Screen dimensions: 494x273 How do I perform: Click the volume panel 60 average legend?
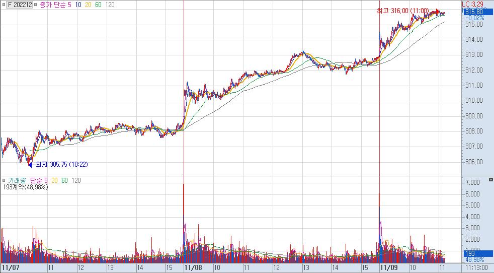(x=64, y=180)
